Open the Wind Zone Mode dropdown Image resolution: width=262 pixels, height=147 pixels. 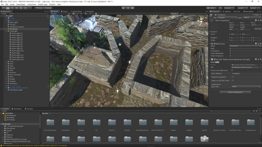pyautogui.click(x=245, y=46)
